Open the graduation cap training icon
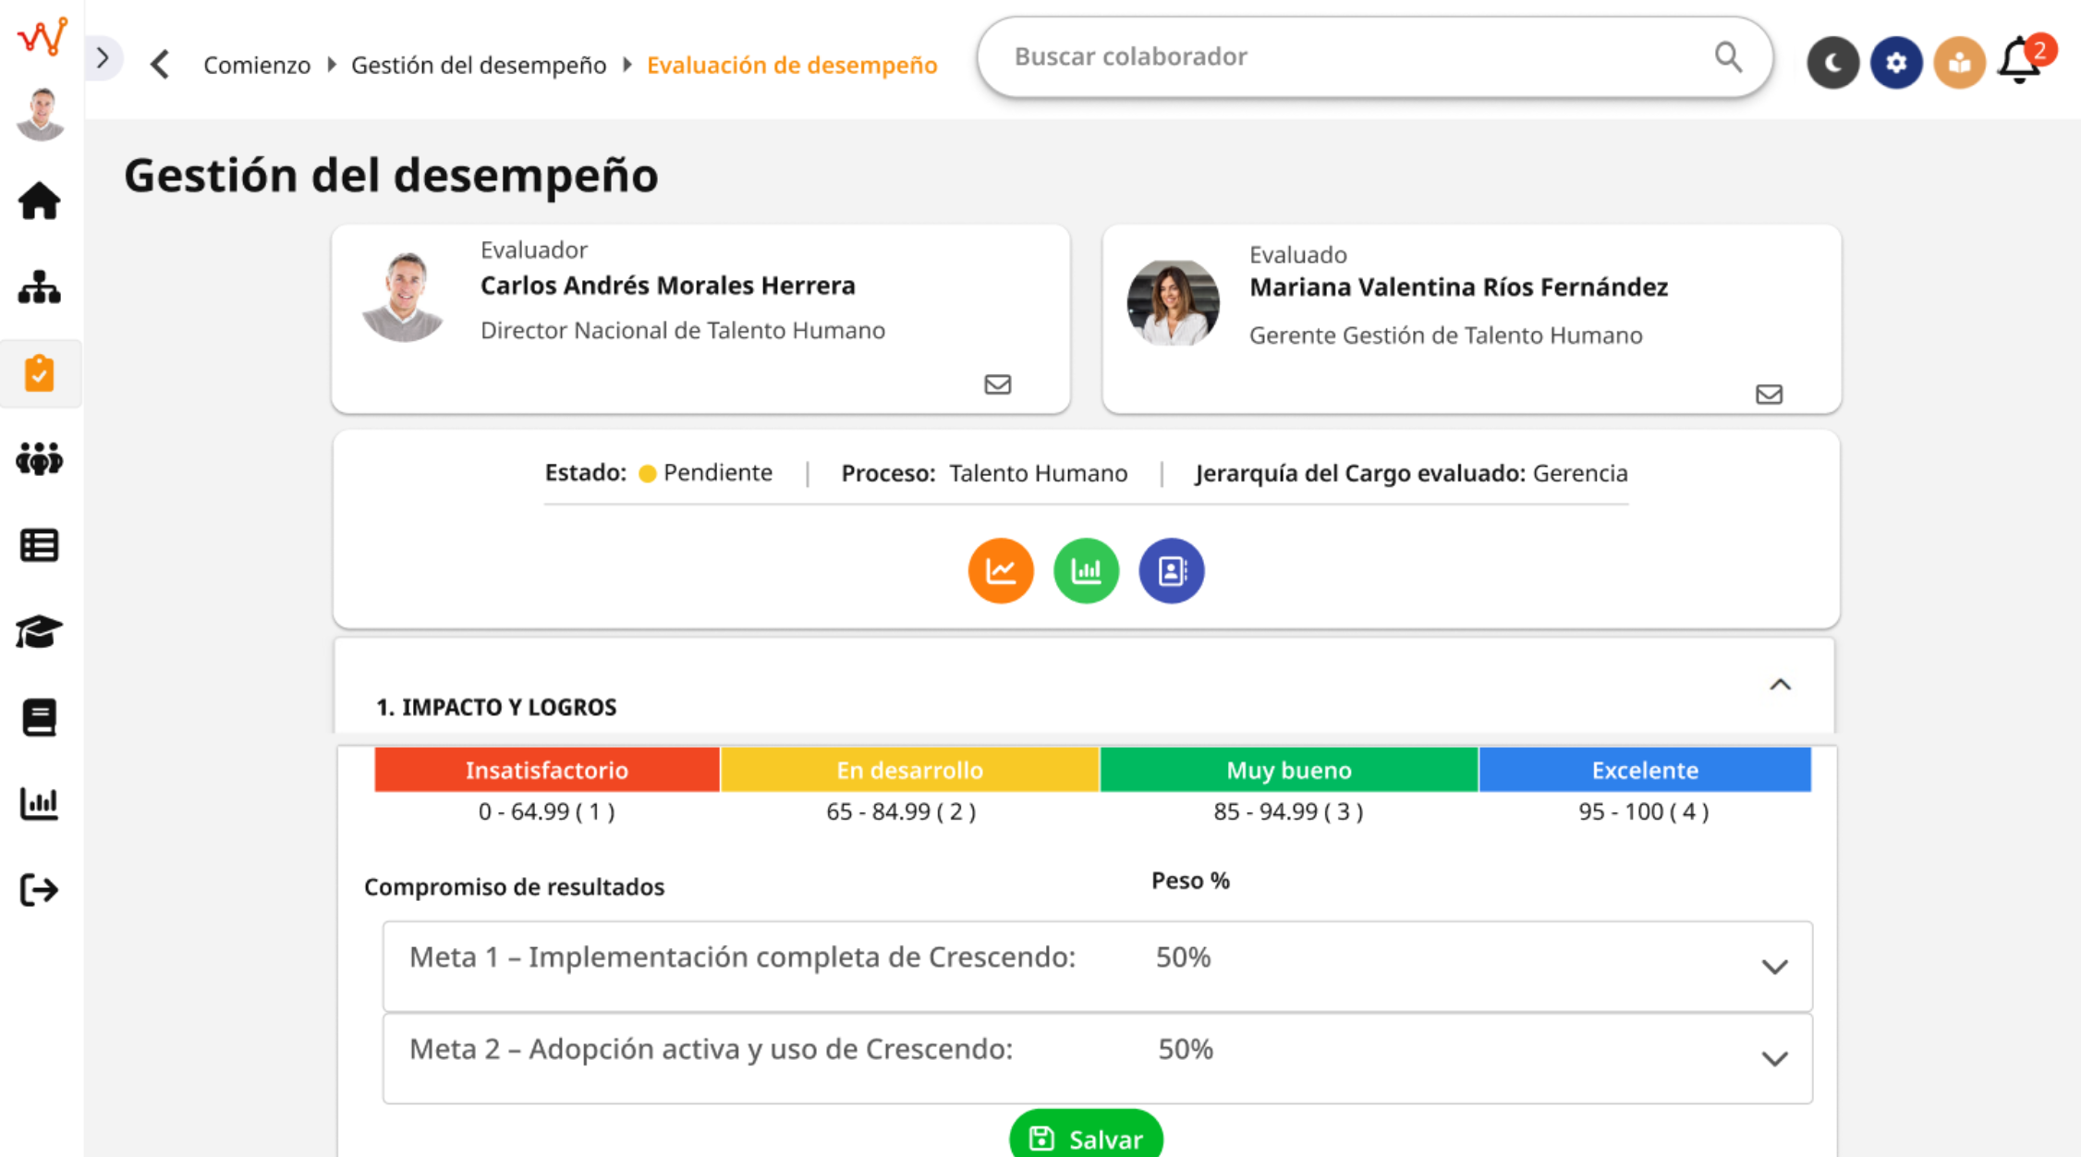Screen dimensions: 2081x1157 pyautogui.click(x=39, y=632)
